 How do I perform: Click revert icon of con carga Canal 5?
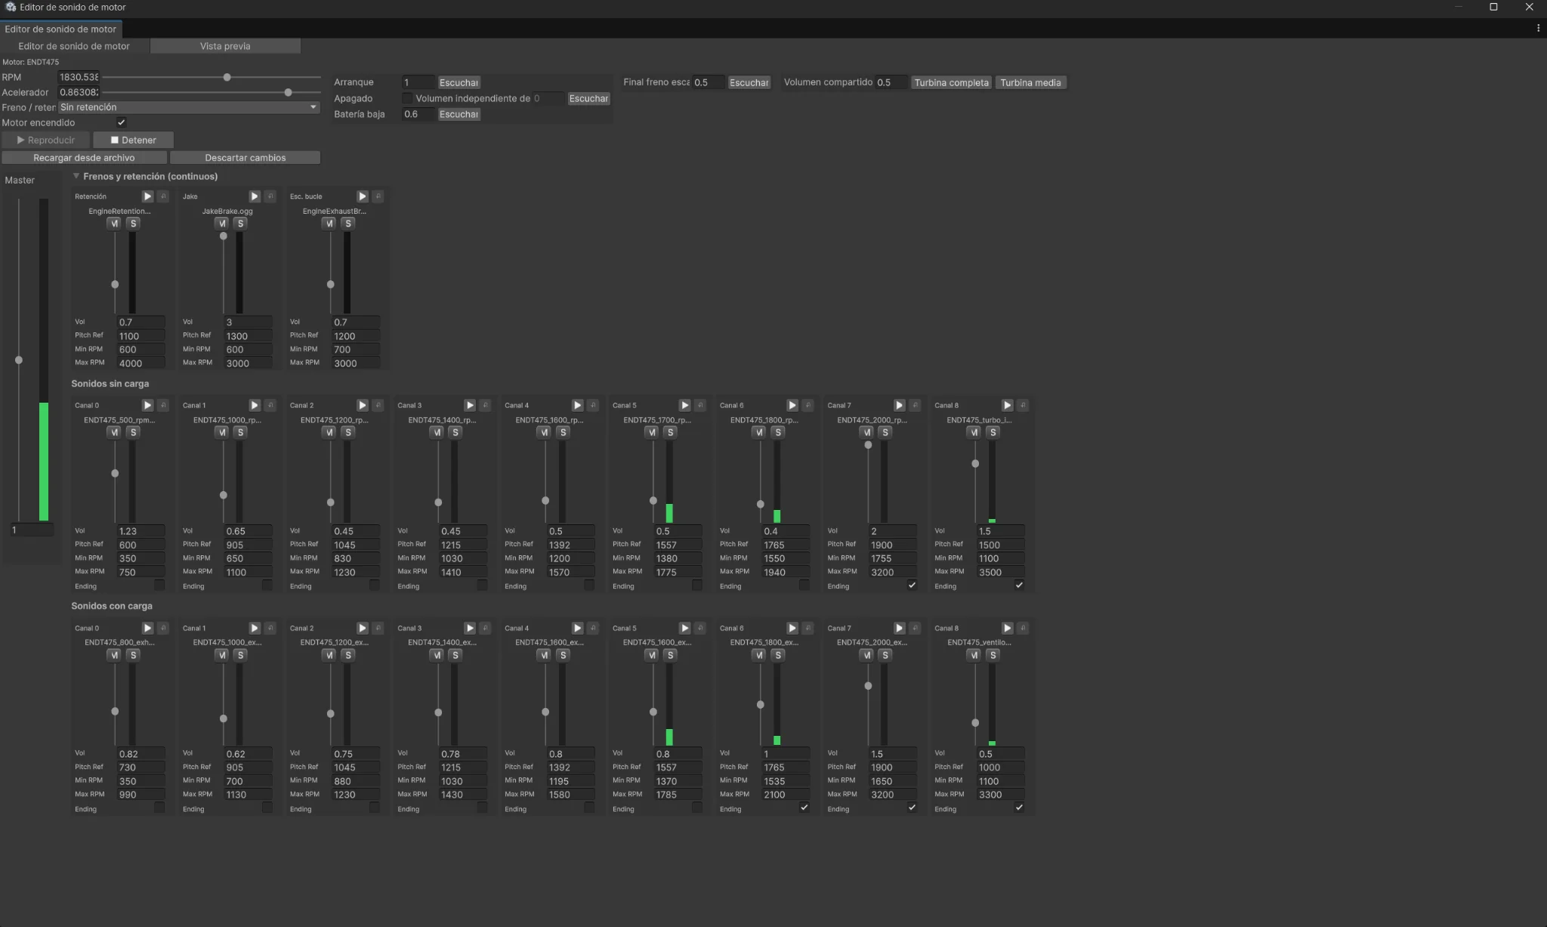click(x=700, y=629)
